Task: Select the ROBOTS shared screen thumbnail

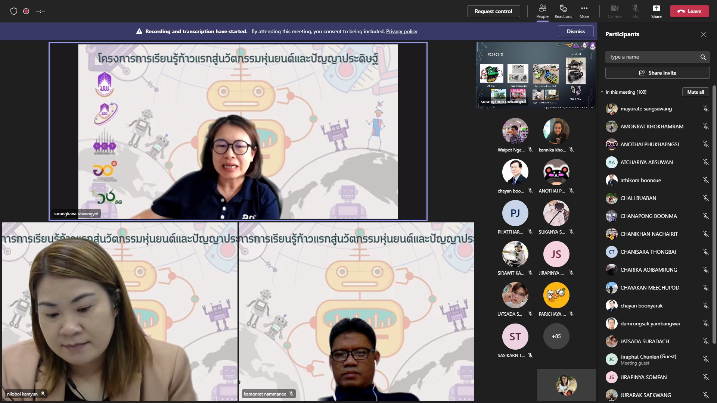Action: 536,75
